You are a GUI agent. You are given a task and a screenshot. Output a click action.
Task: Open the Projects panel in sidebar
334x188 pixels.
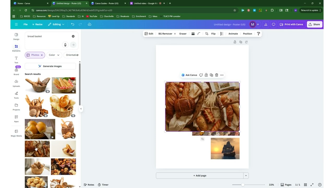[x=16, y=107]
